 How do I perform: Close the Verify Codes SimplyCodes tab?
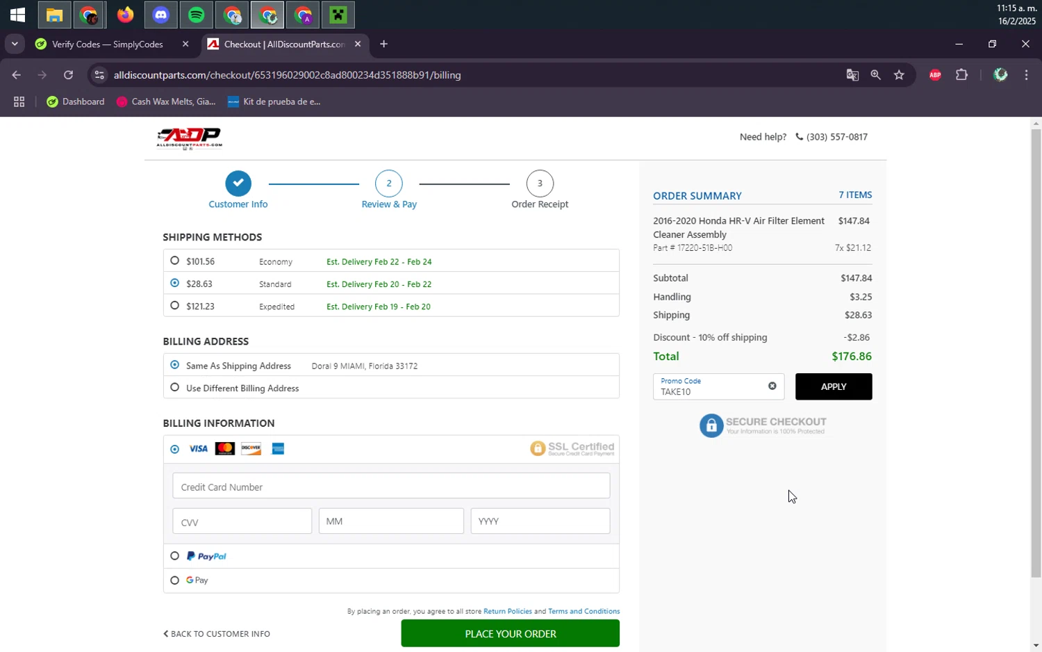pos(185,44)
